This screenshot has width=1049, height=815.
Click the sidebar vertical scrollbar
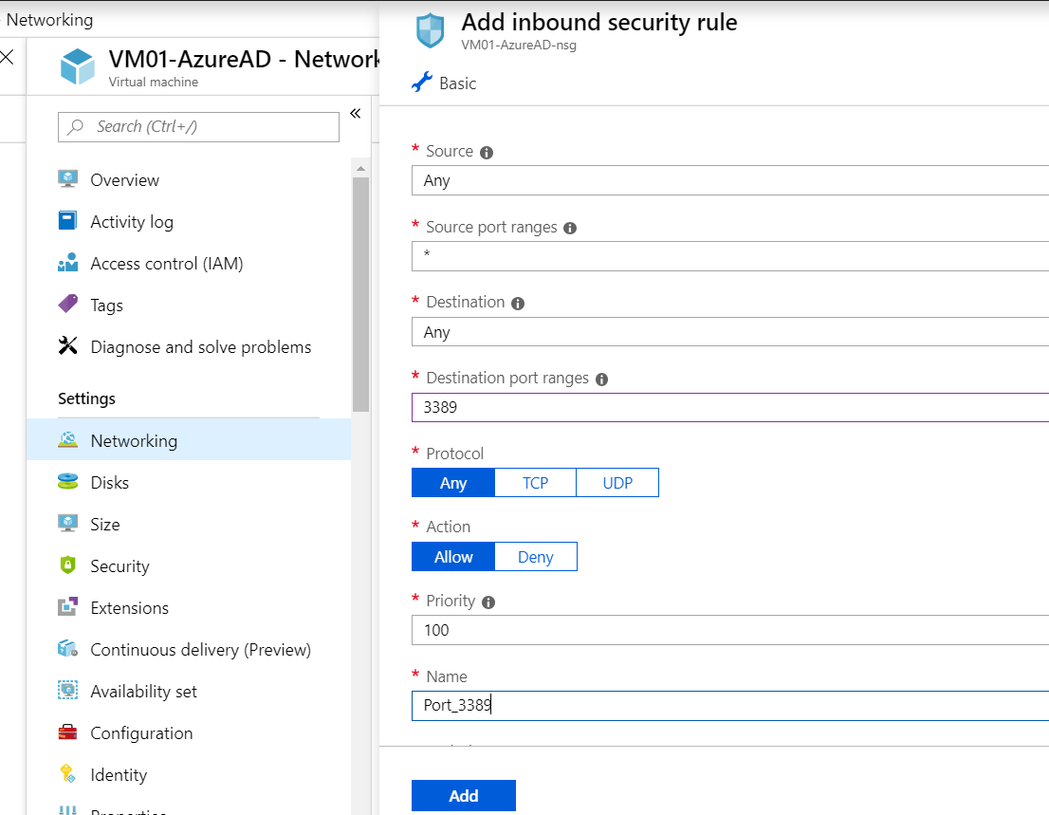(x=360, y=294)
